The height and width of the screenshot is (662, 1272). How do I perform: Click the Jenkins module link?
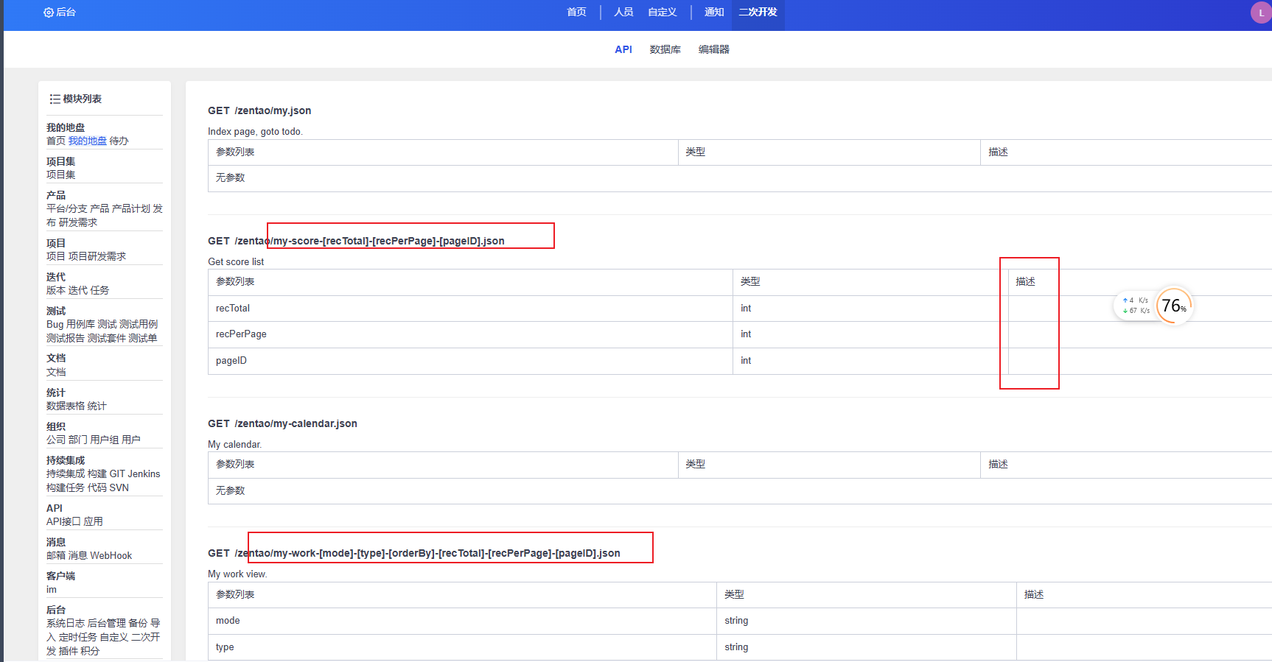[x=144, y=473]
